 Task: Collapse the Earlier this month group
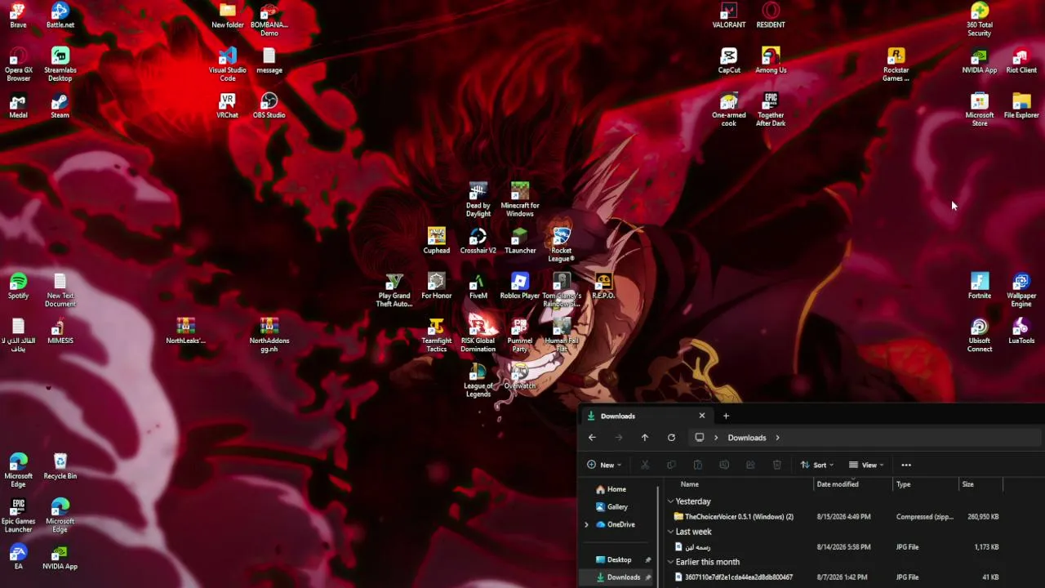coord(670,562)
